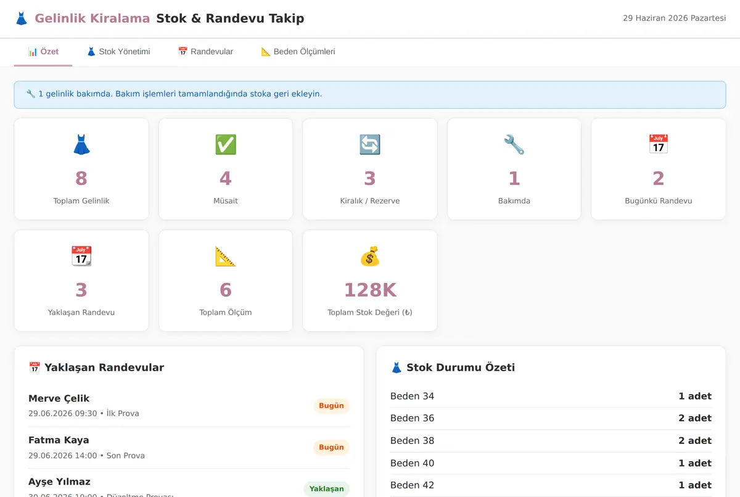Click the 128K total stock value figure
The height and width of the screenshot is (497, 740).
370,290
